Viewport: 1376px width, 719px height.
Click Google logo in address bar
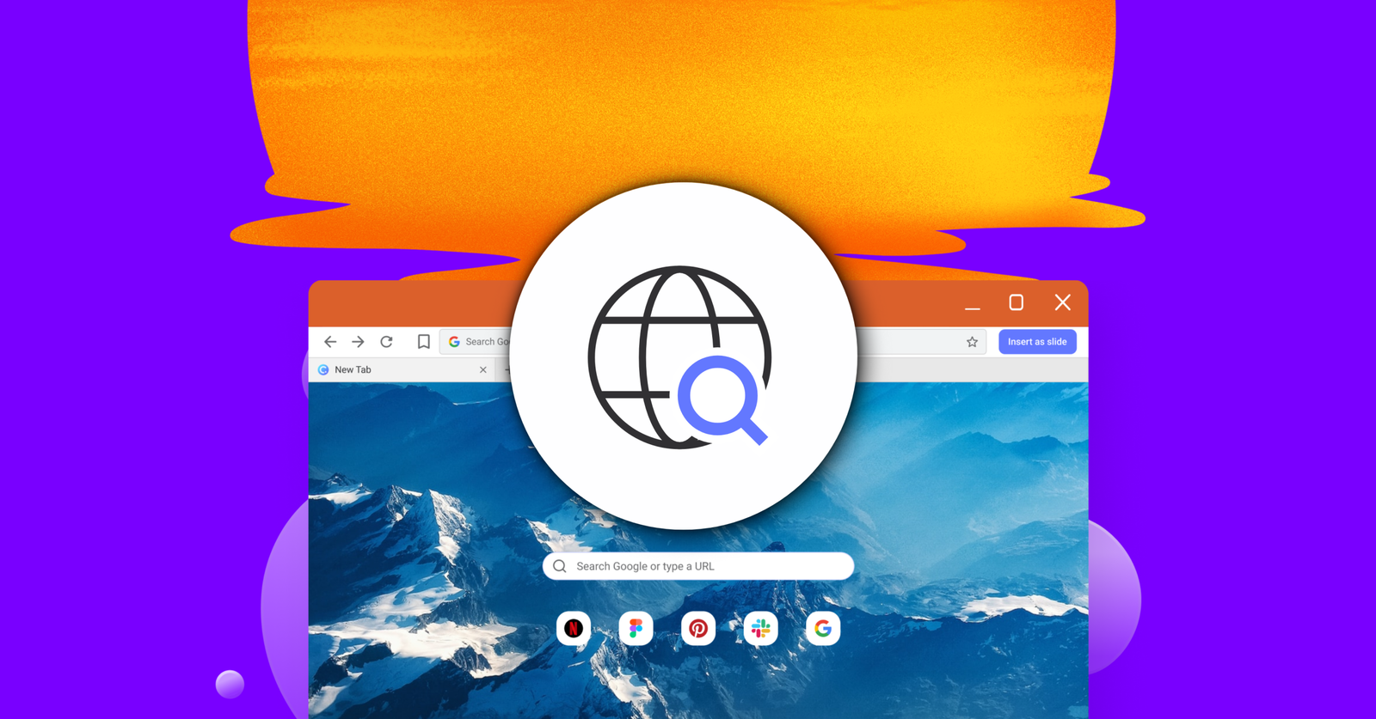pyautogui.click(x=454, y=342)
